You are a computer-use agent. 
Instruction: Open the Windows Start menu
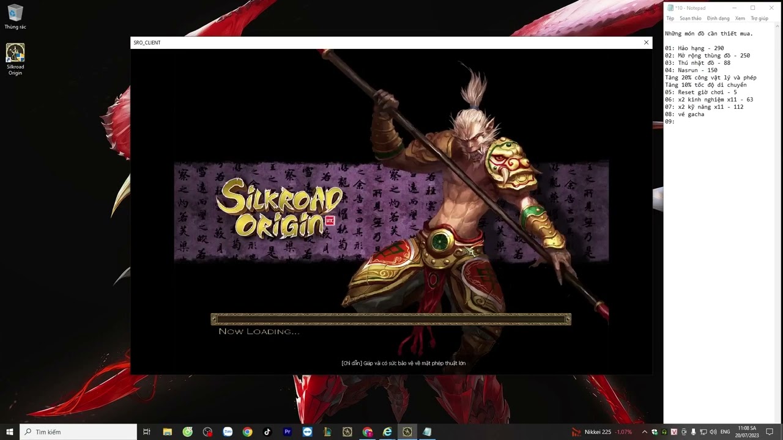click(10, 432)
